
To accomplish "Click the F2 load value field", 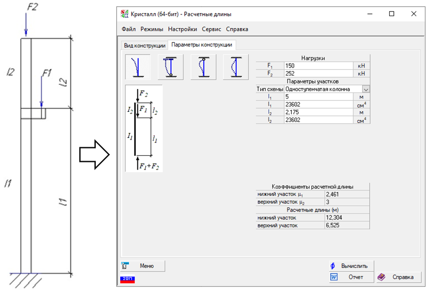I will point(318,73).
